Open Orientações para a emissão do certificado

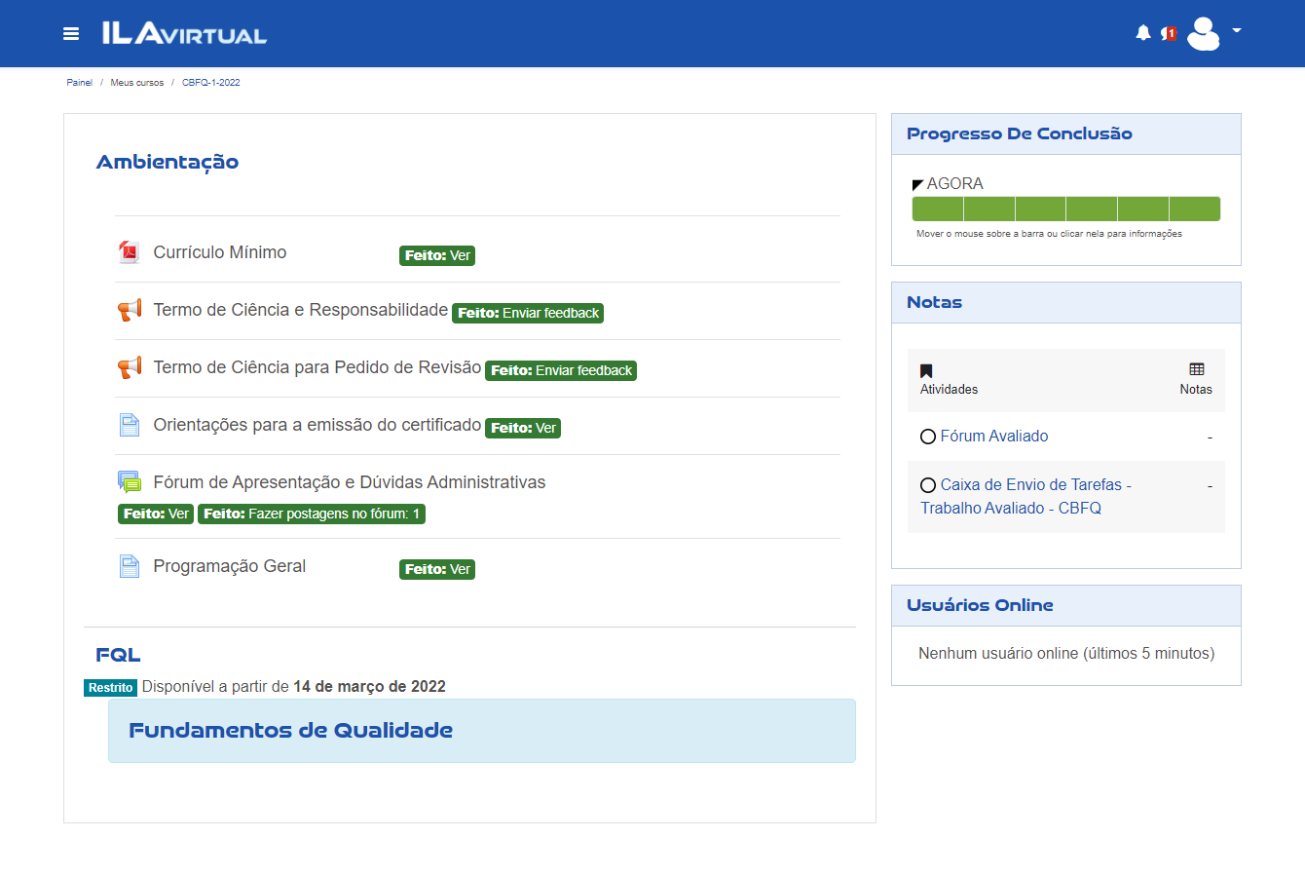pos(317,425)
